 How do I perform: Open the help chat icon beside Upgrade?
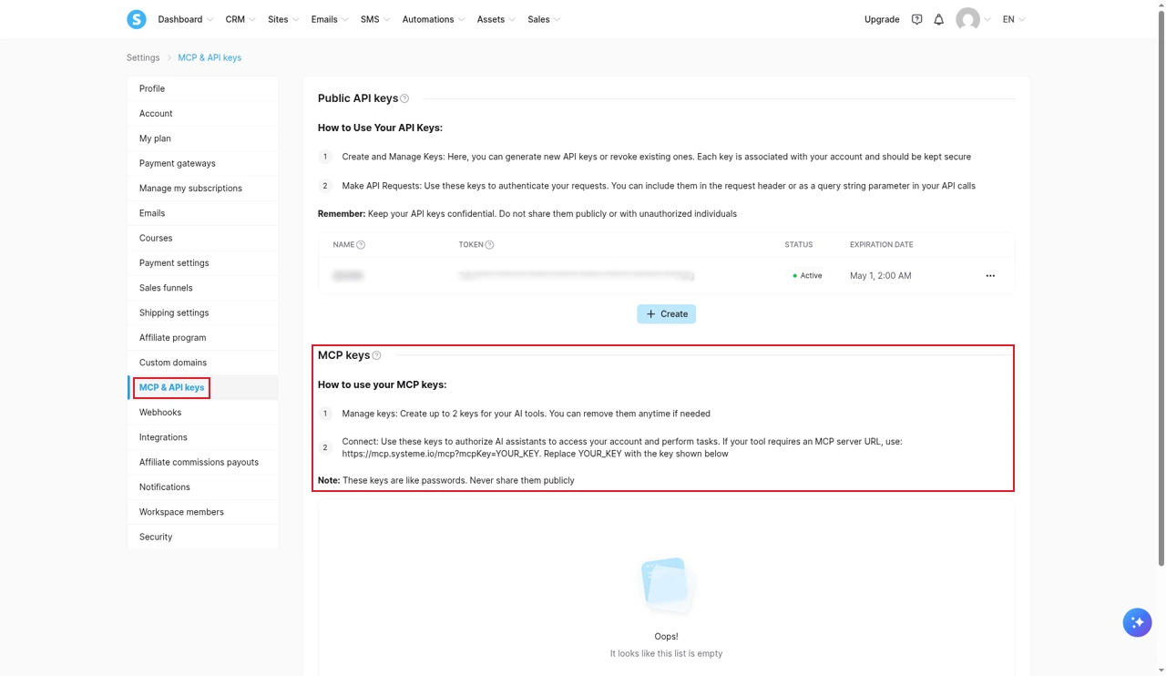[x=916, y=19]
